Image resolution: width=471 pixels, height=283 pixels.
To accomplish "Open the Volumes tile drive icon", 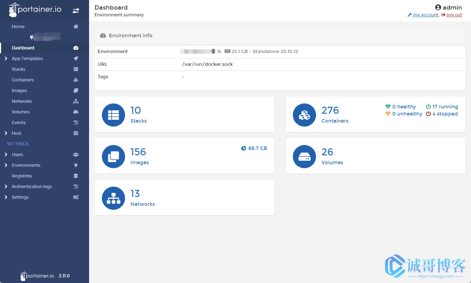I will [x=304, y=156].
